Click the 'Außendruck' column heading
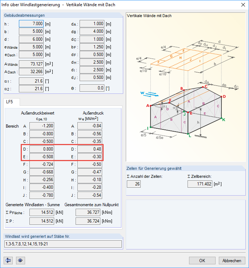249x268 pixels. tap(93, 113)
